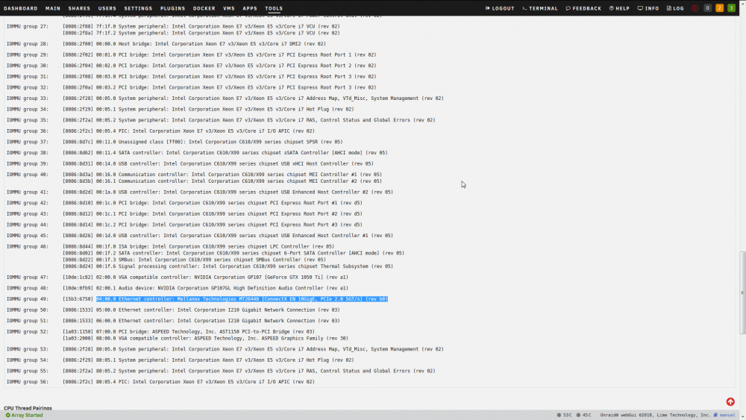Screen dimensions: 746x420
Task: Click the ASPEED AST1150 PCI-to-PCI Bridge line
Action: coord(189,331)
